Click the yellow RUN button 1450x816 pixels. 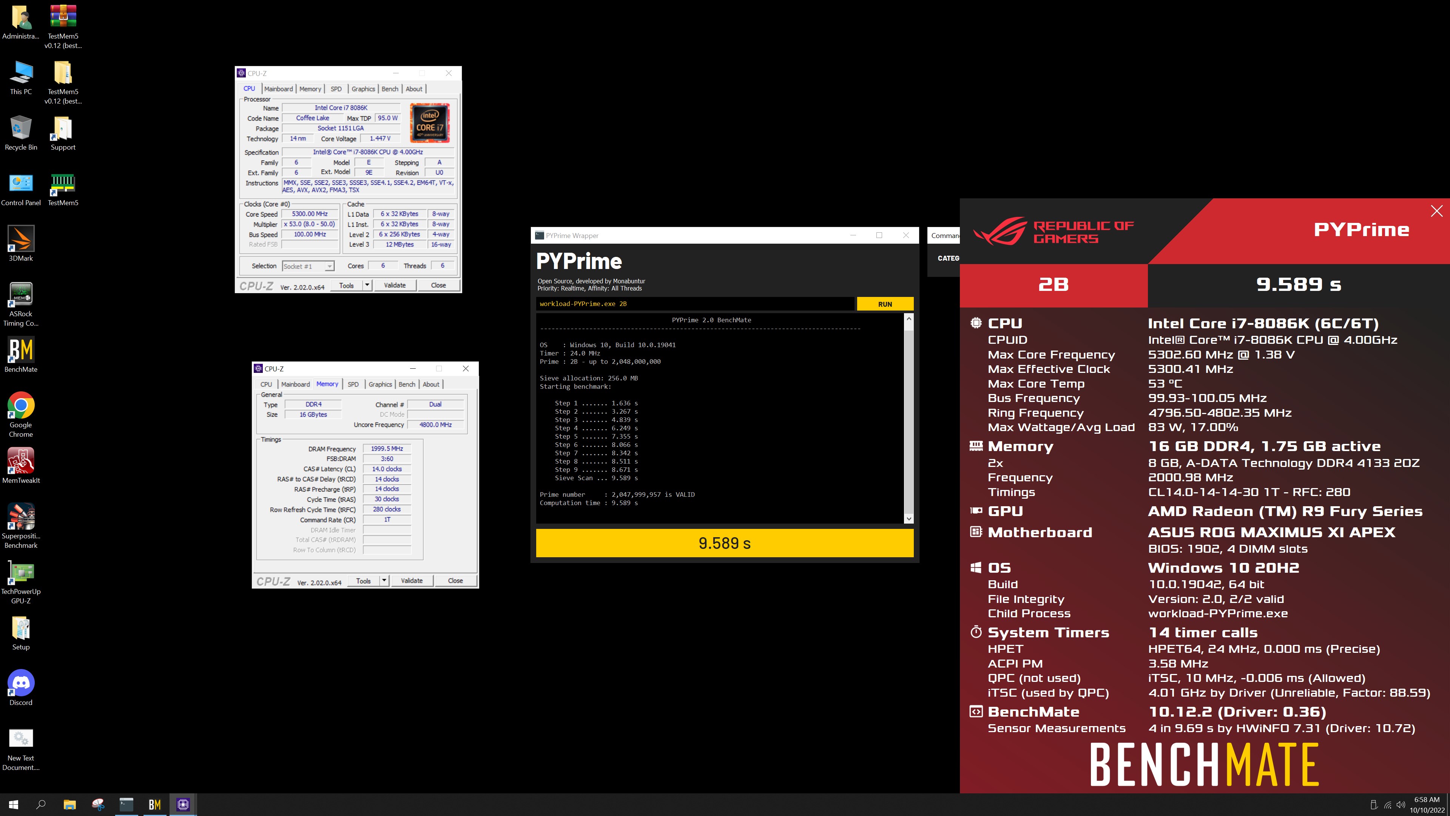click(x=885, y=303)
